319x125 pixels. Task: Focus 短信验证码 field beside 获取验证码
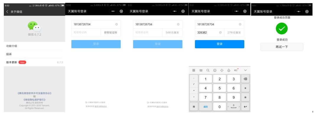coord(86,32)
